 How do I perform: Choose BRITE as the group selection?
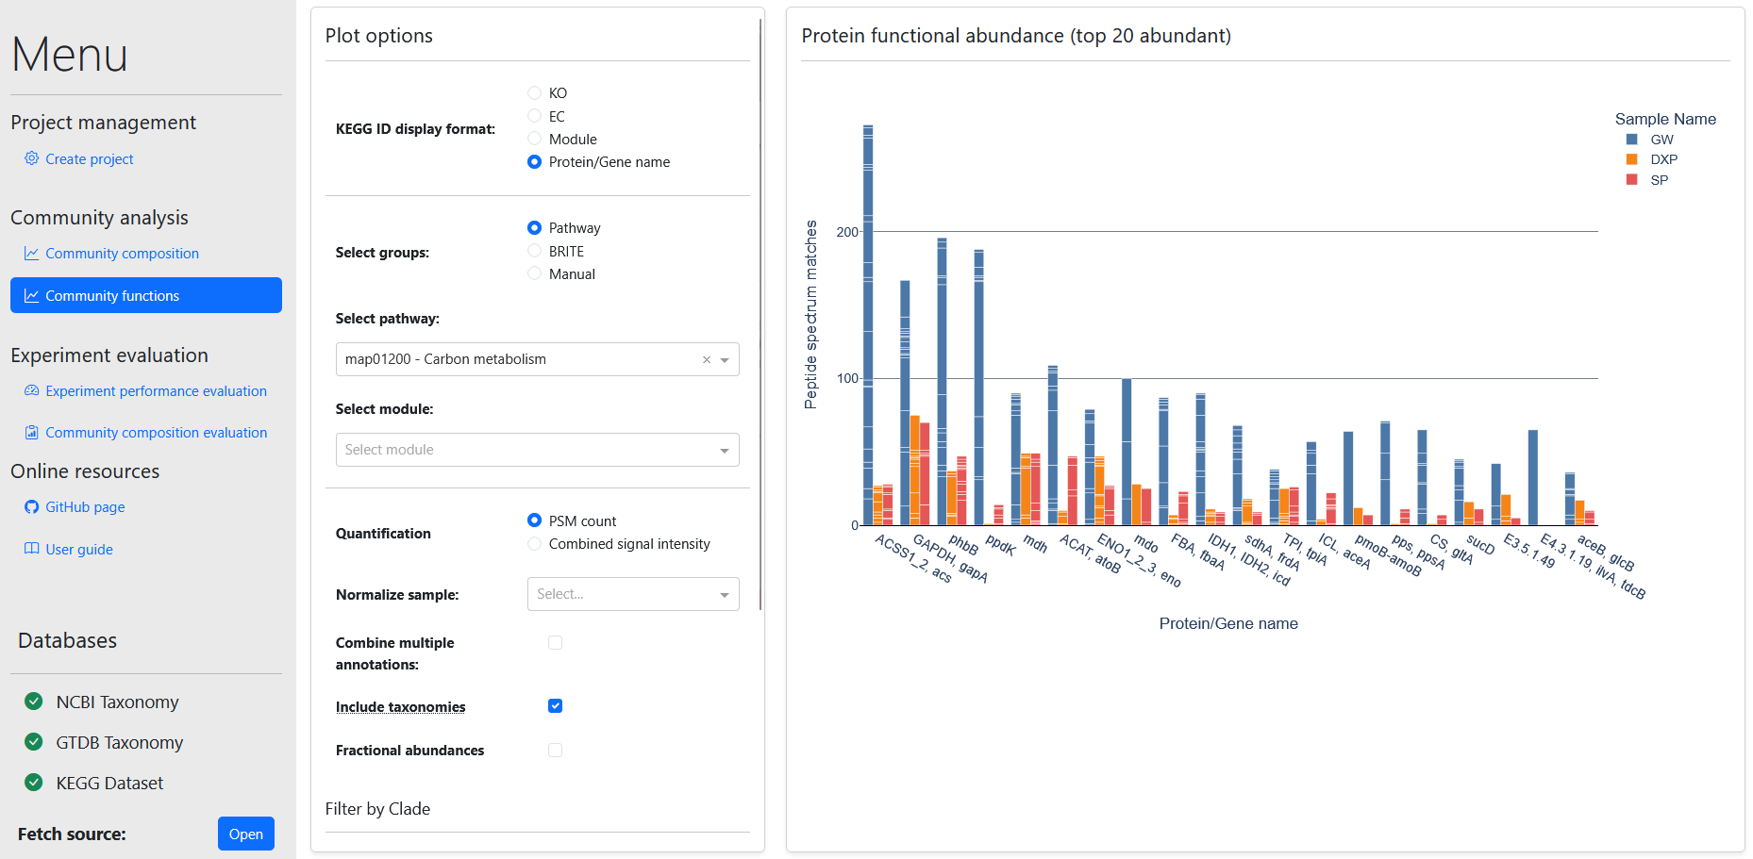click(x=534, y=251)
